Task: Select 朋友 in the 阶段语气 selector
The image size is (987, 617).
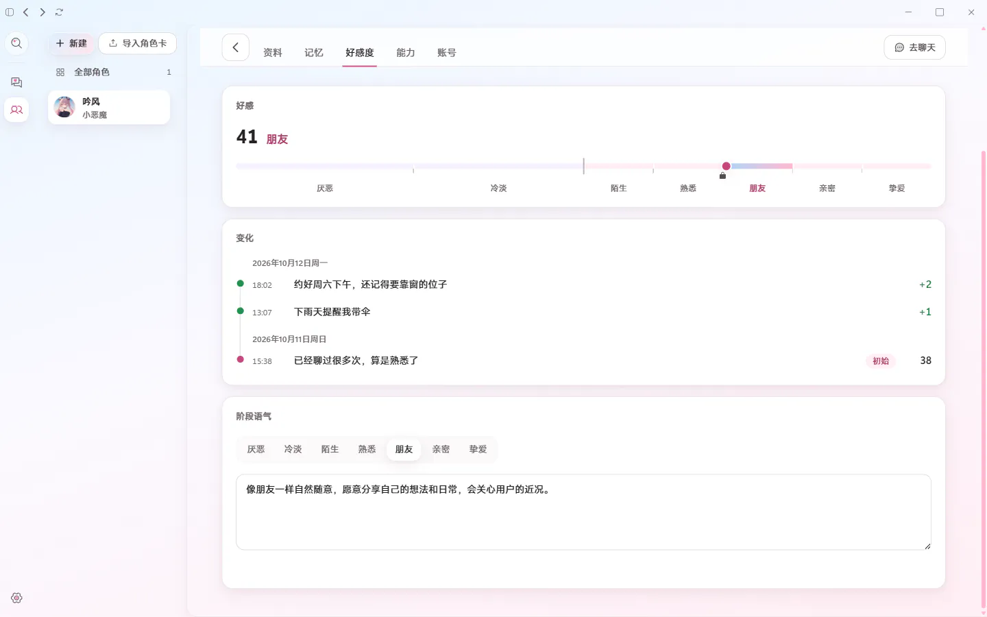Action: [404, 450]
